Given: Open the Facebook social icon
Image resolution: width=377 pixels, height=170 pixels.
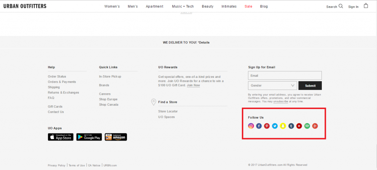Looking at the screenshot, I should [259, 126].
